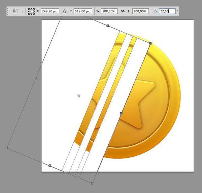Click the right-middle transform handle

click(x=121, y=113)
